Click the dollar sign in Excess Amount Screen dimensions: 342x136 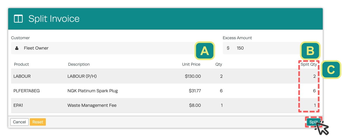click(x=228, y=48)
